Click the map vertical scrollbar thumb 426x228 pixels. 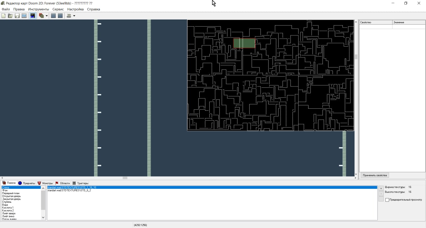(x=356, y=57)
